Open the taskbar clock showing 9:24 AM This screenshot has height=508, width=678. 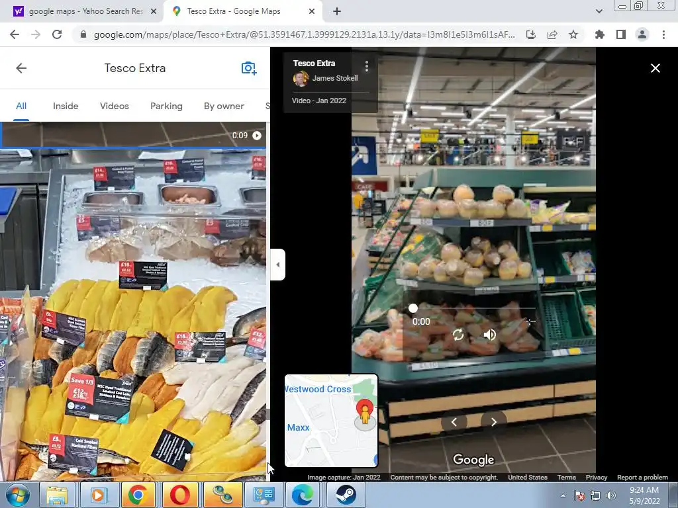tap(644, 495)
